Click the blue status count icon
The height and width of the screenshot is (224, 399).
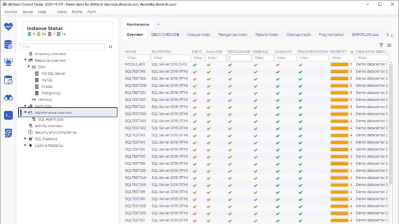tap(59, 34)
